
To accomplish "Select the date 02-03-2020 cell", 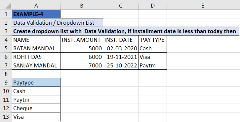I will click(121, 48).
